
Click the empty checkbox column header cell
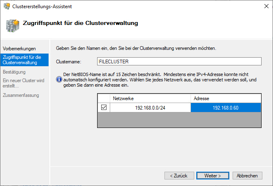pos(104,99)
